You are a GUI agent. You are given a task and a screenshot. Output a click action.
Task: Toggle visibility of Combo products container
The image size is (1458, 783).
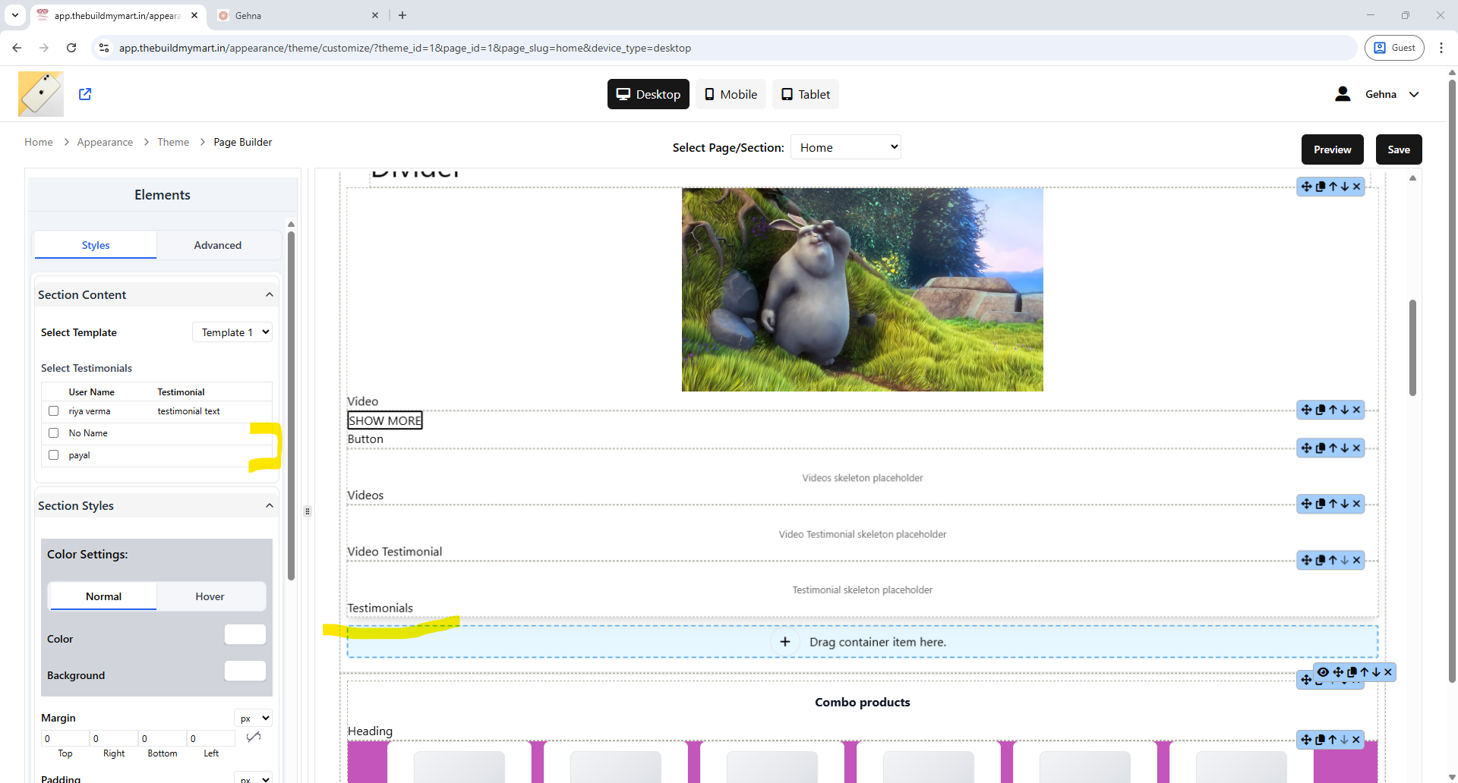pyautogui.click(x=1323, y=672)
